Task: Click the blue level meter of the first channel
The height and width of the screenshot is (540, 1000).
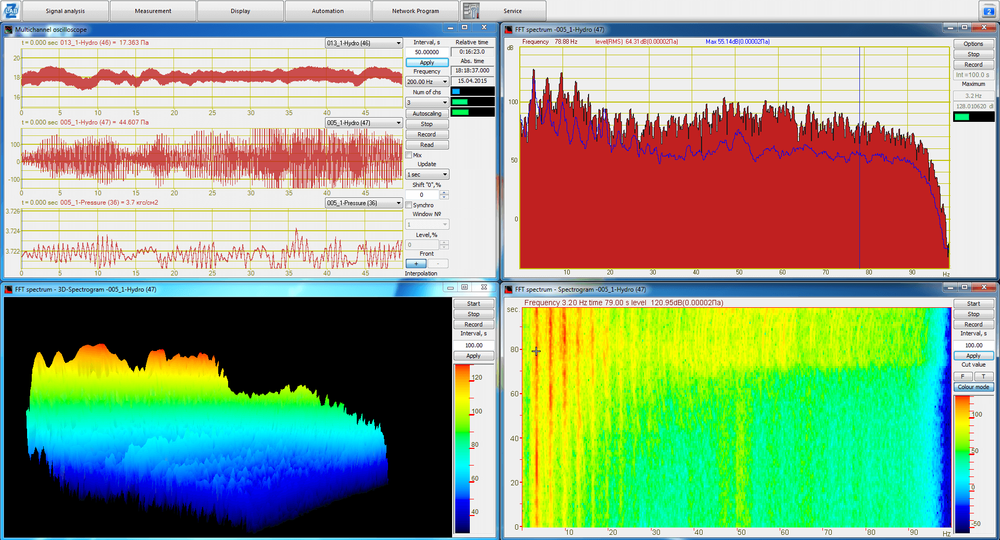Action: pyautogui.click(x=472, y=92)
